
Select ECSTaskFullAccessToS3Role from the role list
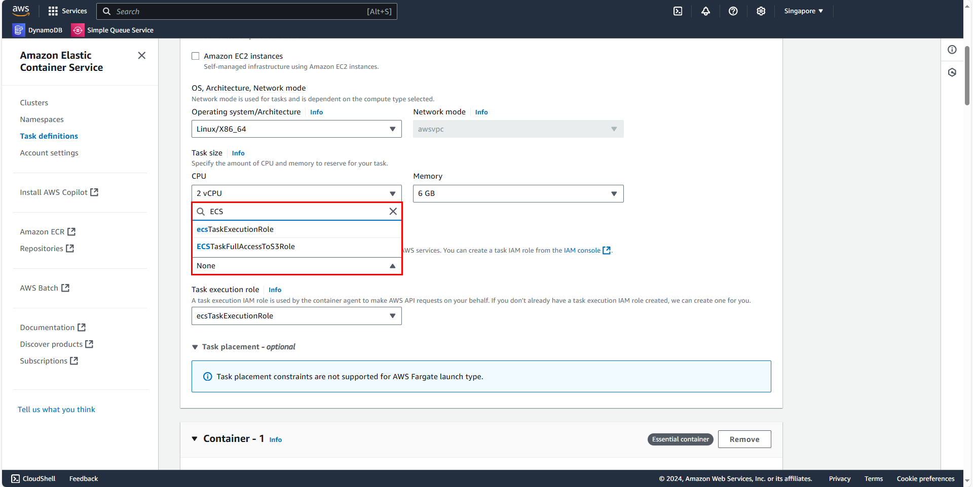(296, 247)
